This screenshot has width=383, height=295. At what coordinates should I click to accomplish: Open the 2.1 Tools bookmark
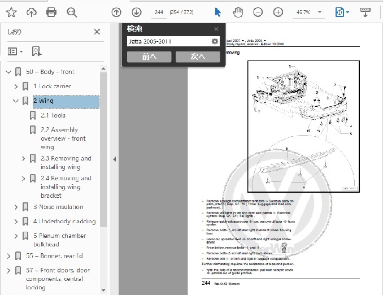[x=53, y=115]
